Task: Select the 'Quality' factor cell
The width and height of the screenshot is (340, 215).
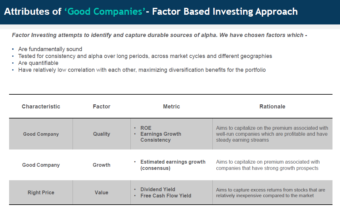Action: (102, 134)
